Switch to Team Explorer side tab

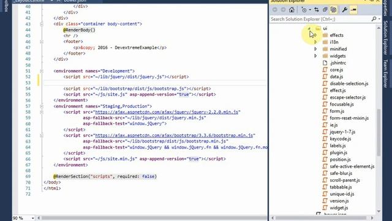(x=385, y=74)
